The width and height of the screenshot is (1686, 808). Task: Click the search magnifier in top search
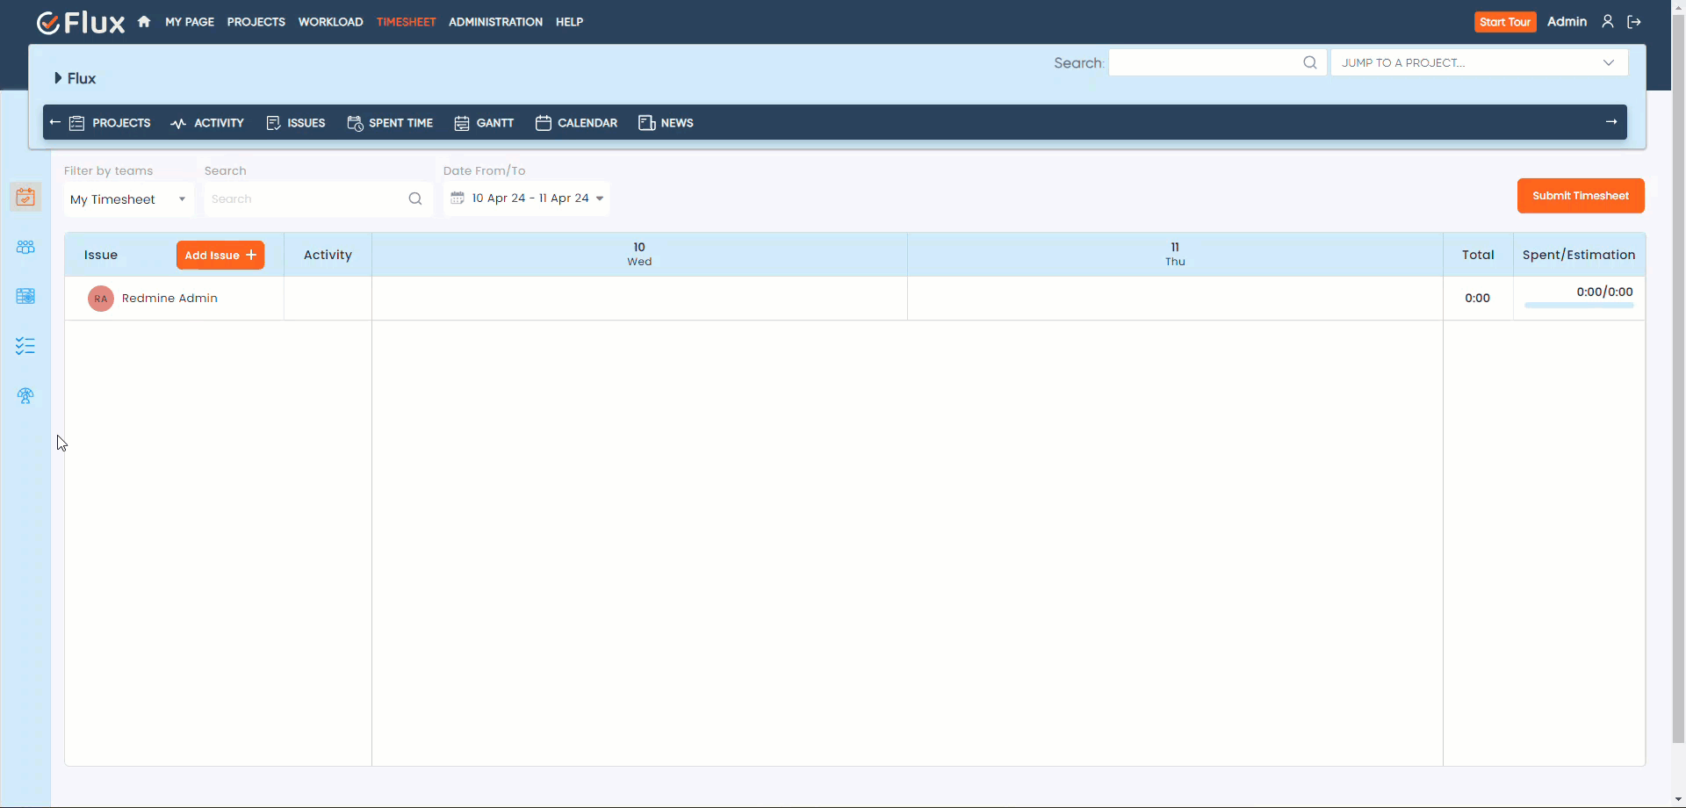point(1309,62)
